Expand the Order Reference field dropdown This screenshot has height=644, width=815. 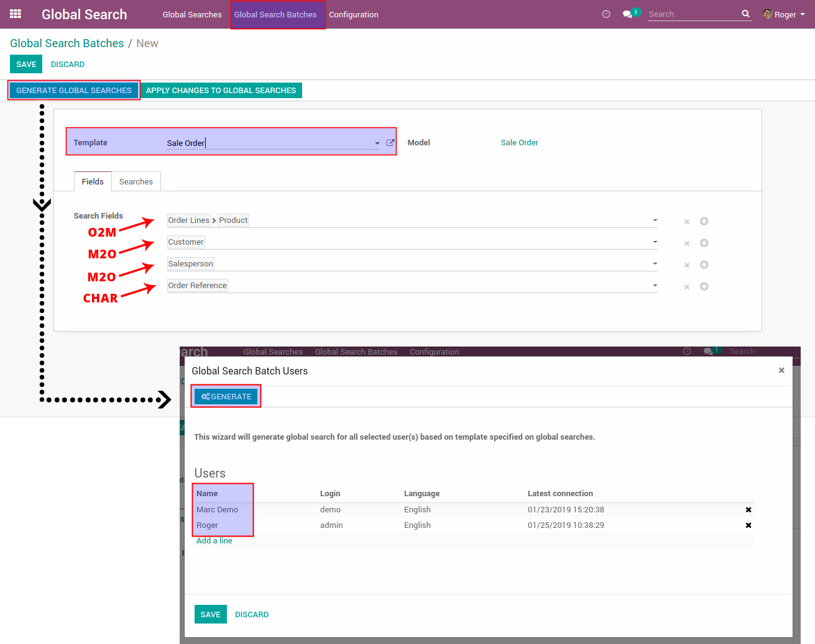655,286
